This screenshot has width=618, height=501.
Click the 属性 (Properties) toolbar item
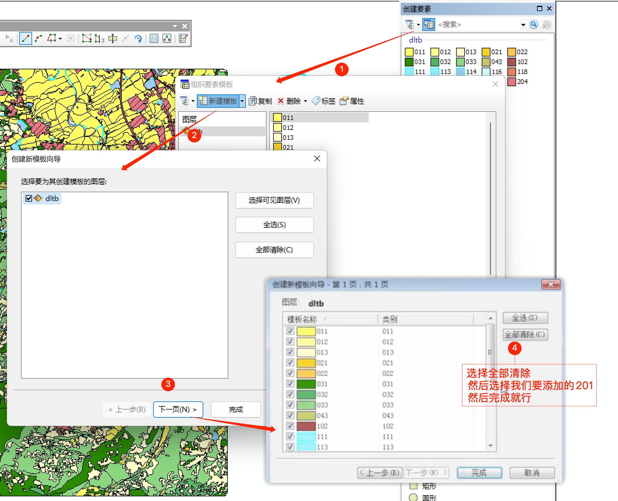click(x=352, y=101)
